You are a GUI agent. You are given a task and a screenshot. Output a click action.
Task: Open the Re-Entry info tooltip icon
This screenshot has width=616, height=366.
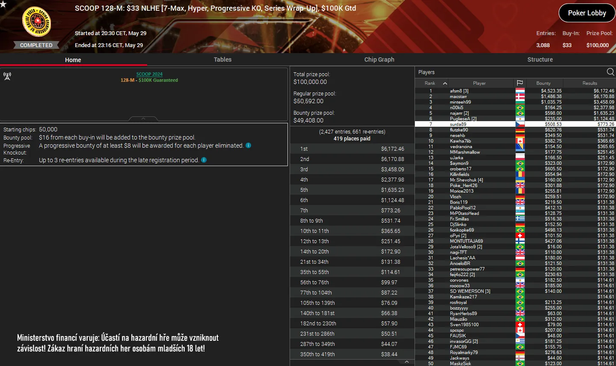coord(204,160)
